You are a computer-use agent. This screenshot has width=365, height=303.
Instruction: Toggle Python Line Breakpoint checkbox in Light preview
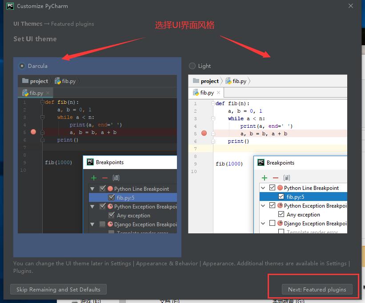tap(272, 188)
